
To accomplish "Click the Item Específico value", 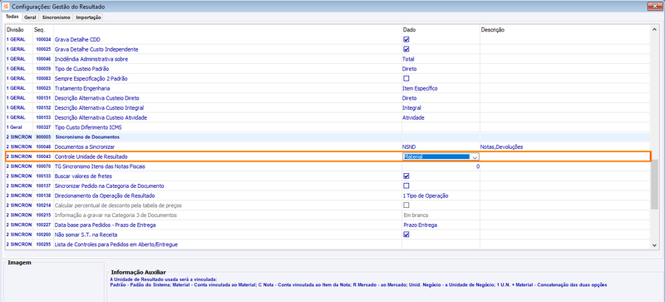I will pyautogui.click(x=420, y=88).
